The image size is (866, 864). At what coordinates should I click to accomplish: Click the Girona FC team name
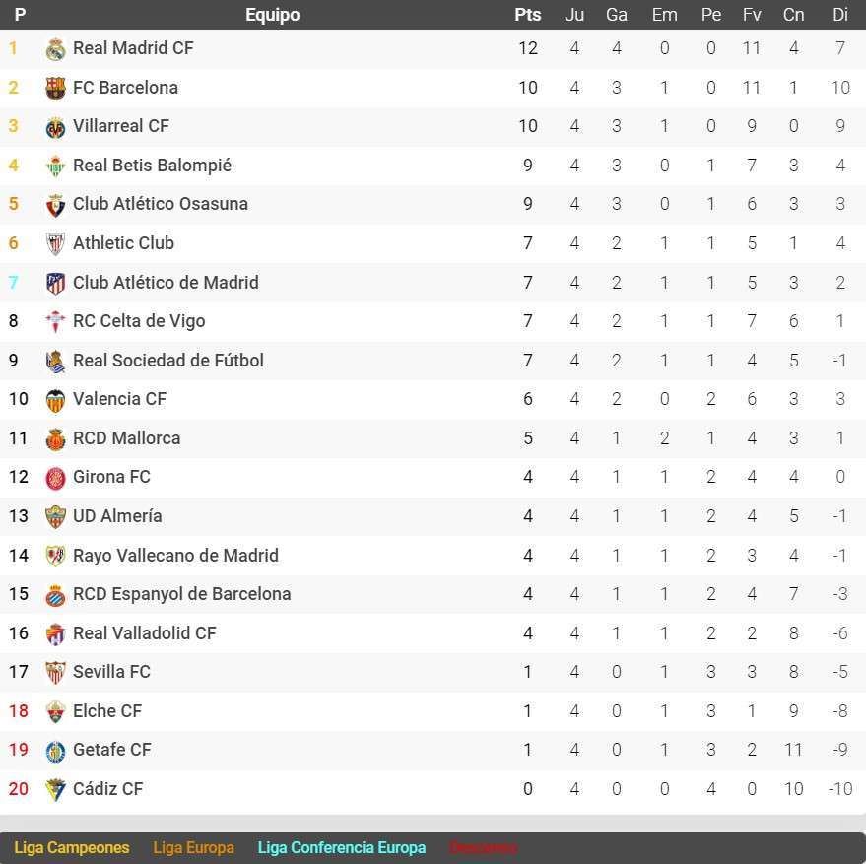(111, 477)
